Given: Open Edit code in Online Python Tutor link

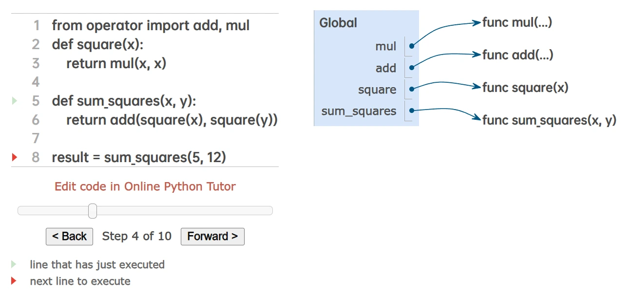Looking at the screenshot, I should pos(145,186).
